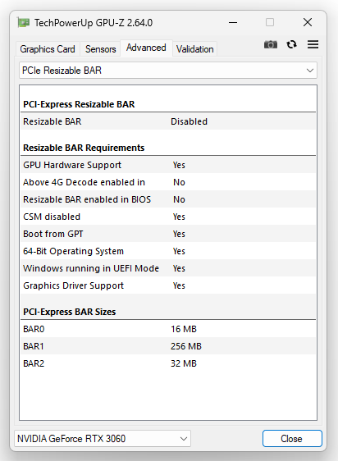Click the Above 4G Decode enabled in row
338x461 pixels.
[168, 182]
